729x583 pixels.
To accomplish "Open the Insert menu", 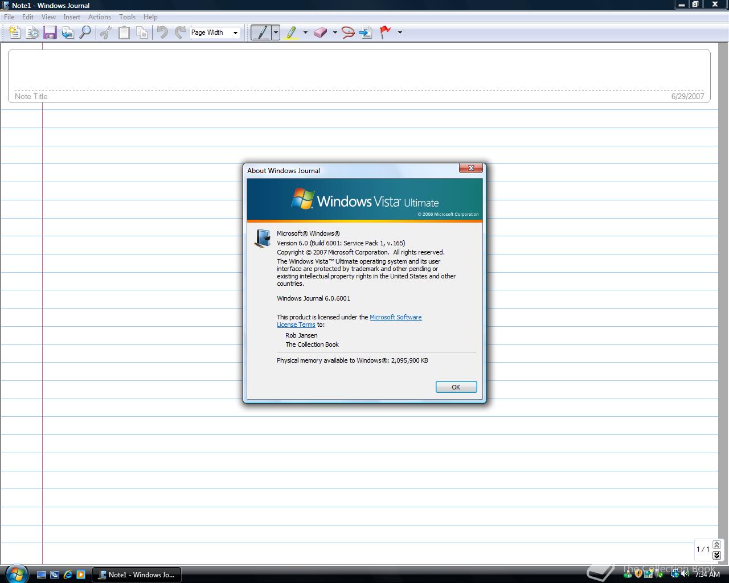I will pyautogui.click(x=72, y=17).
